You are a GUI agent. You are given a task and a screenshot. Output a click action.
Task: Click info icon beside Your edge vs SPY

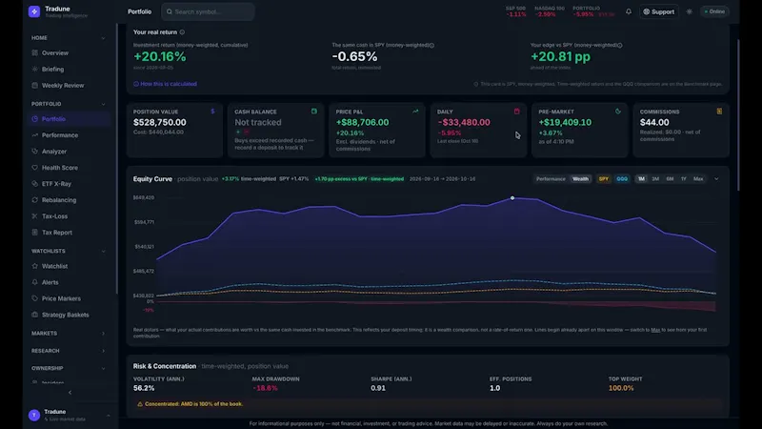tap(620, 45)
